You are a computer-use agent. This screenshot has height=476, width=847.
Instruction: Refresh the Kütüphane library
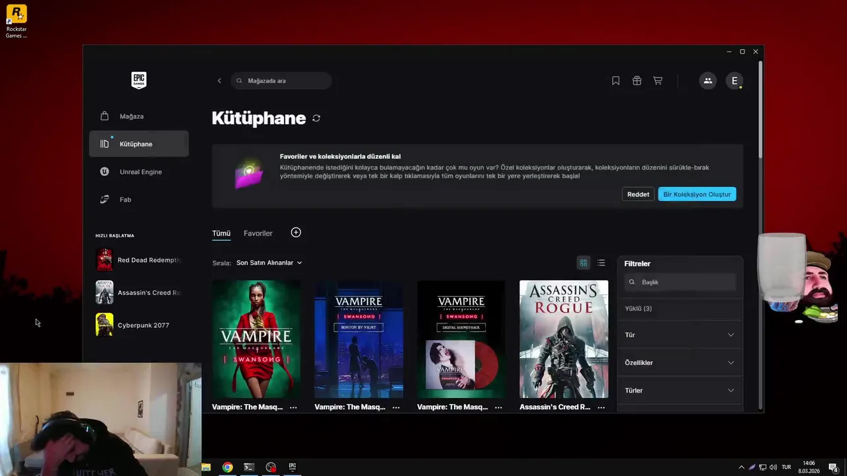[316, 118]
